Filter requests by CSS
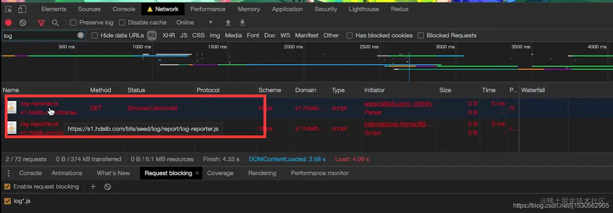The width and height of the screenshot is (613, 213). click(198, 36)
